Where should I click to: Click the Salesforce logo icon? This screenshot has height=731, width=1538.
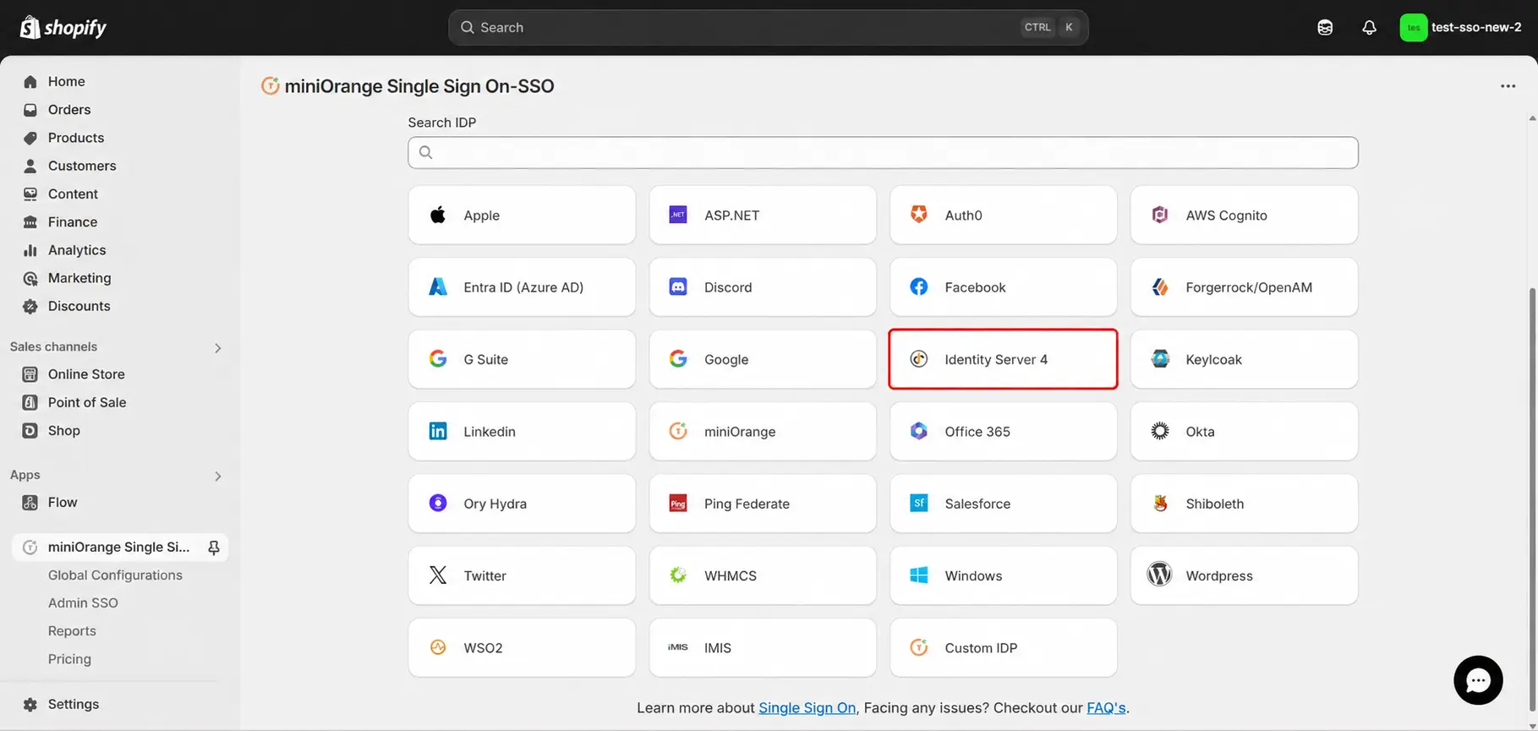(x=919, y=503)
